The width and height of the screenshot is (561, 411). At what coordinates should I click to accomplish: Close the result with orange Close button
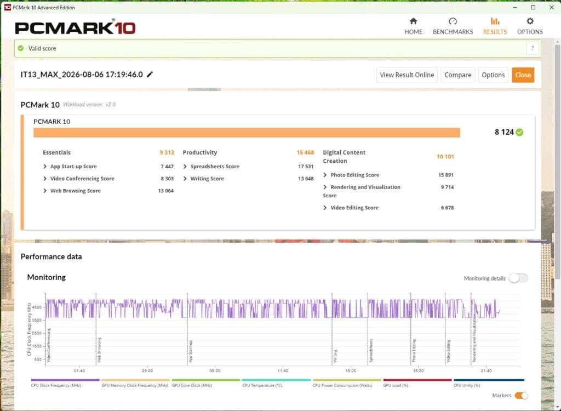[x=523, y=75]
